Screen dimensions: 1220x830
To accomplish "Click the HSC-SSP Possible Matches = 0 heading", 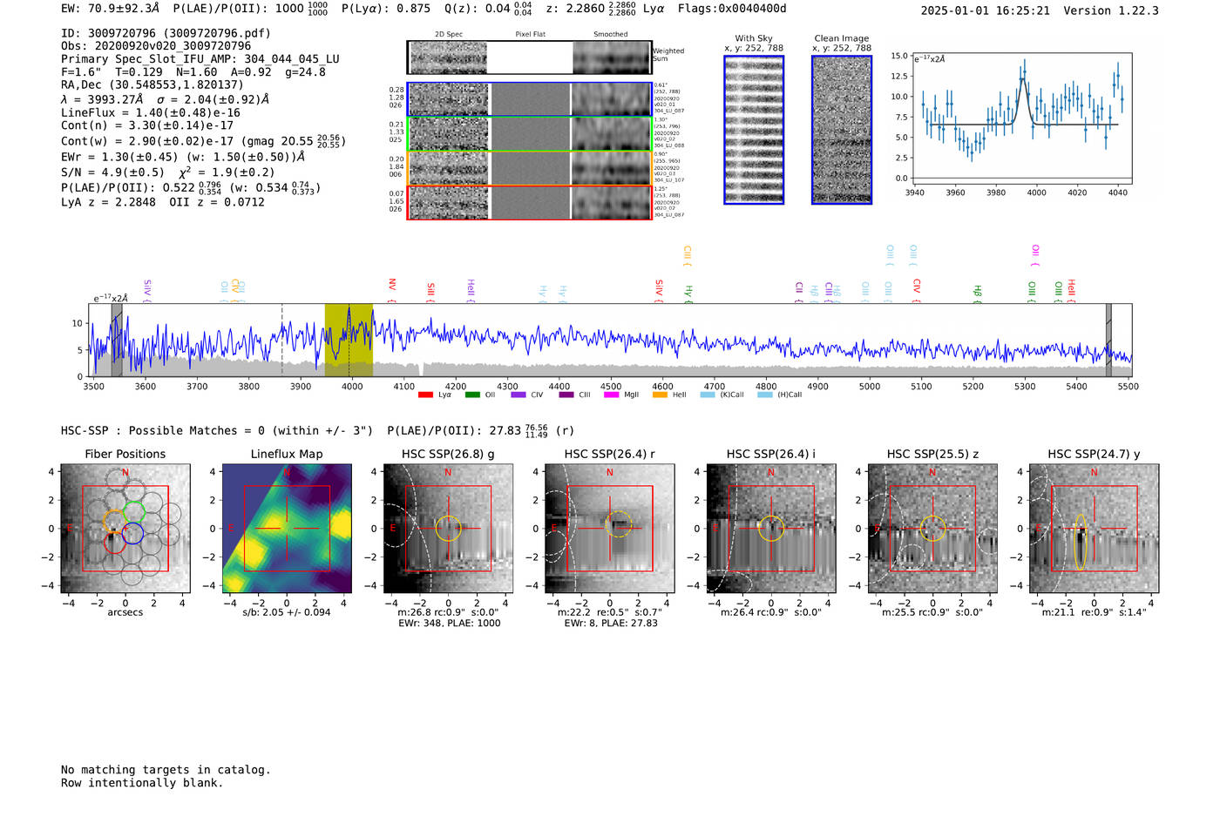I will click(217, 431).
